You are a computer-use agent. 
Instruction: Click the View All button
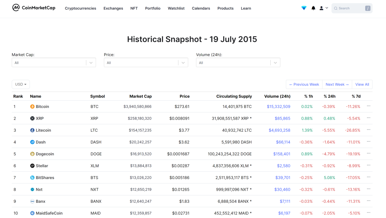362,85
